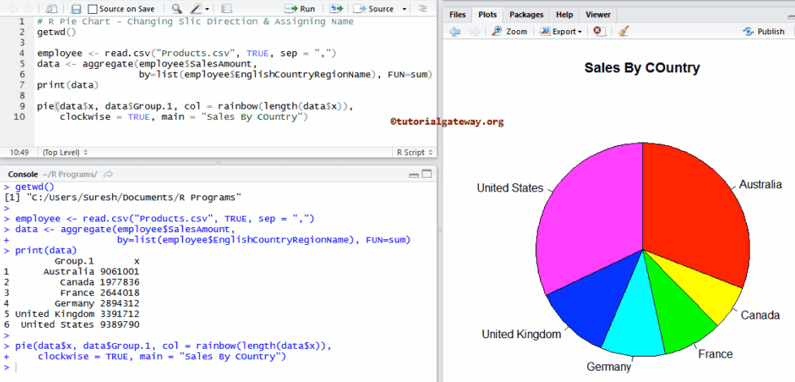795x382 pixels.
Task: Click 'print(data)' on editor line 7
Action: click(x=67, y=85)
